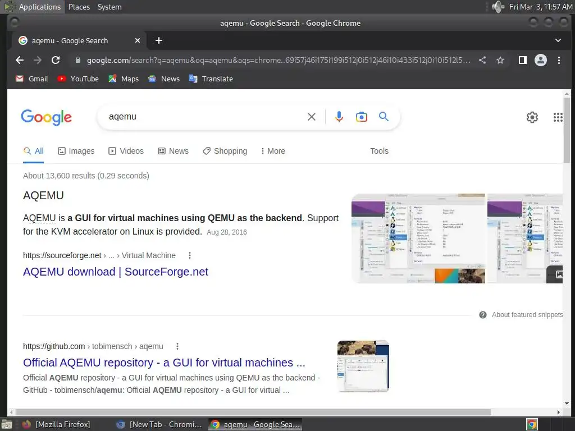
Task: Open options for sourceforge.net result
Action: [190, 255]
